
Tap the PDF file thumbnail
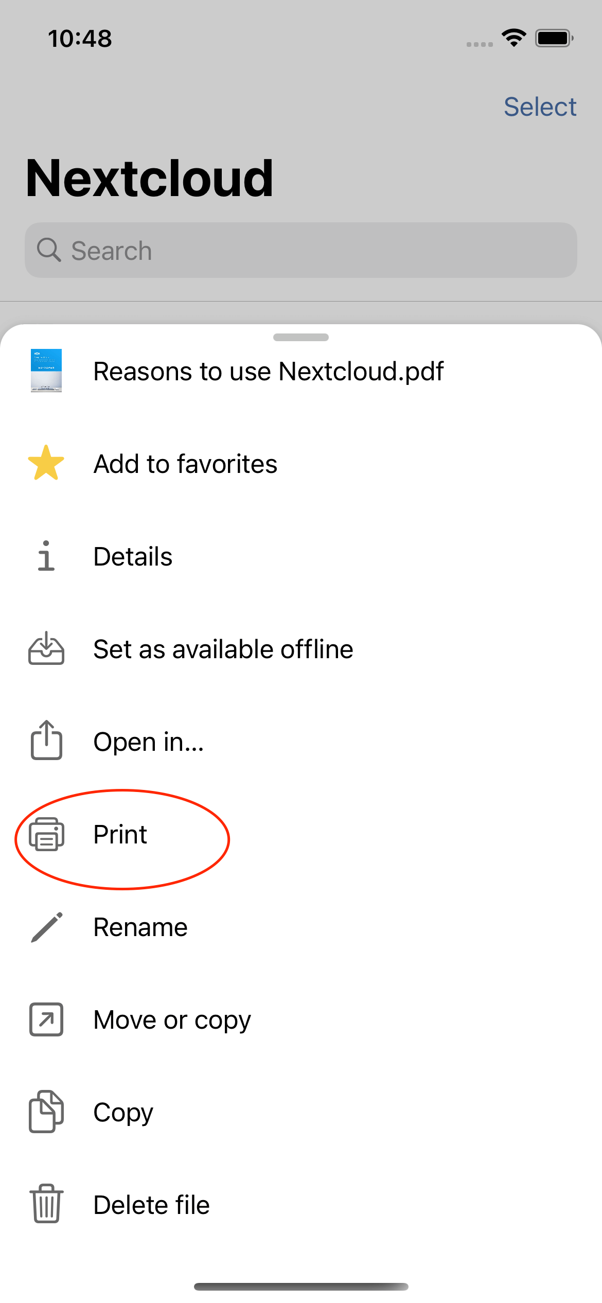(x=46, y=371)
